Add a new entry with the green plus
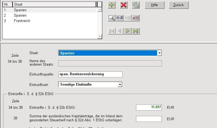217x128 pixels. point(112,5)
